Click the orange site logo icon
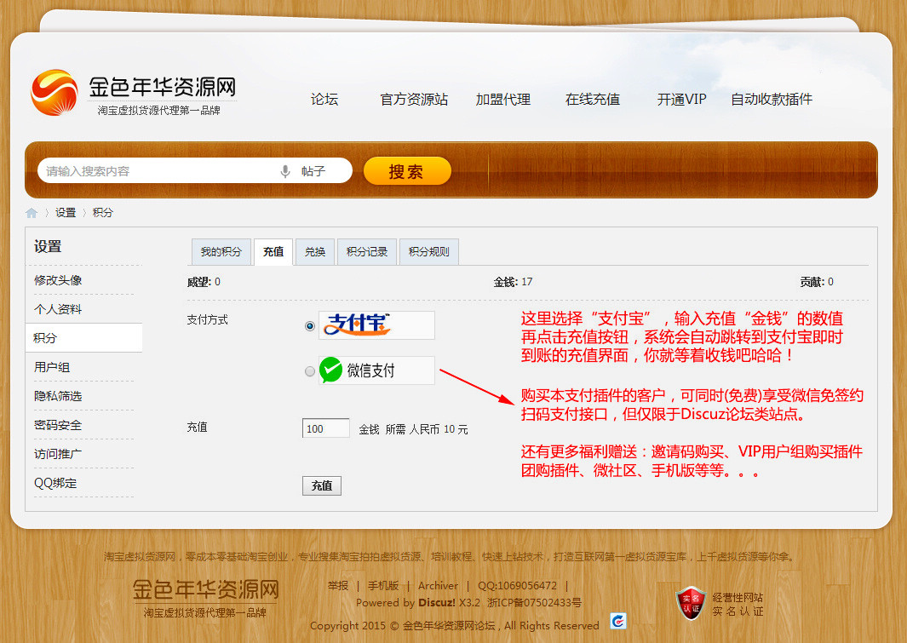This screenshot has width=907, height=643. click(x=55, y=93)
